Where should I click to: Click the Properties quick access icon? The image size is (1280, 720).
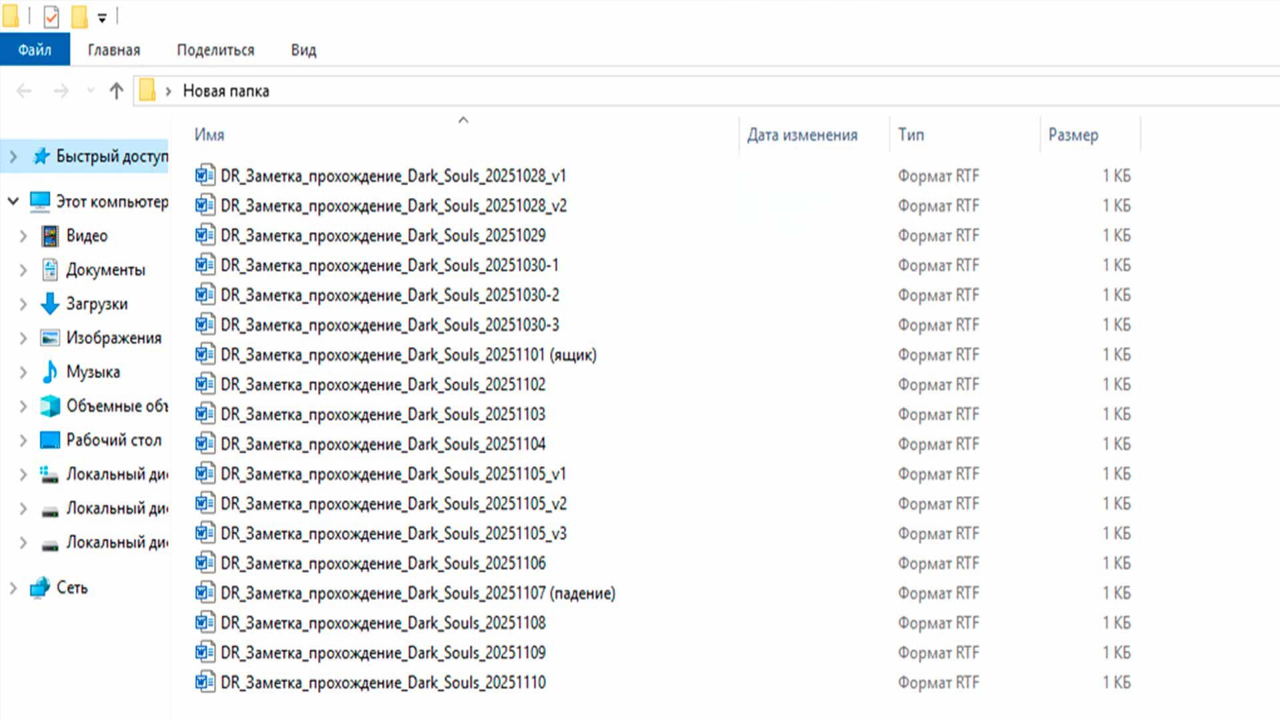click(51, 17)
